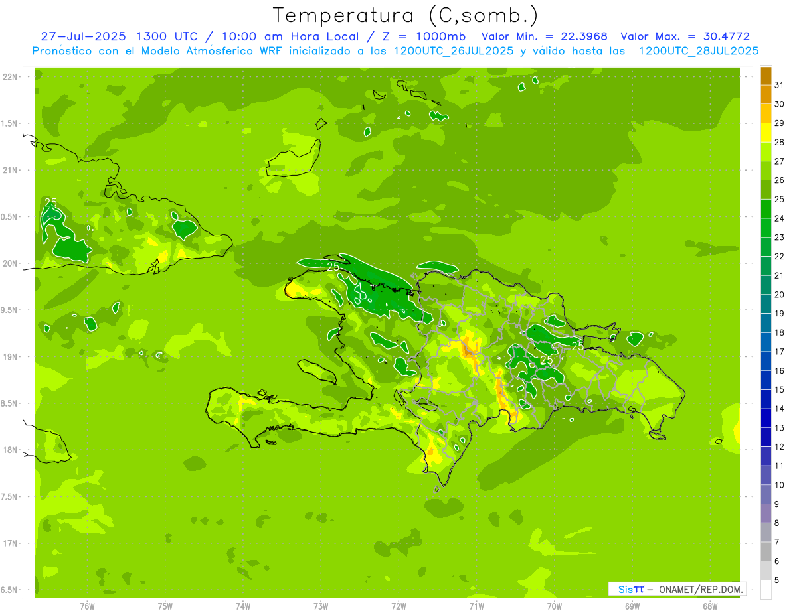Screen dimensions: 797x615
Task: Click the '25' contour label over northern Haiti
Action: pos(333,267)
